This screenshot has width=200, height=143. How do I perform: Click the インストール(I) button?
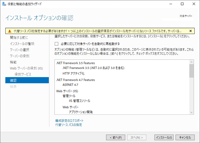pos(164,137)
